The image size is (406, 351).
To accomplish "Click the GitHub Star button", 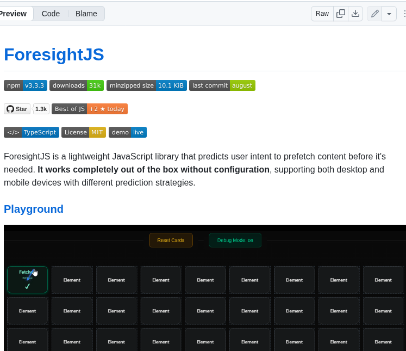I will pyautogui.click(x=17, y=109).
